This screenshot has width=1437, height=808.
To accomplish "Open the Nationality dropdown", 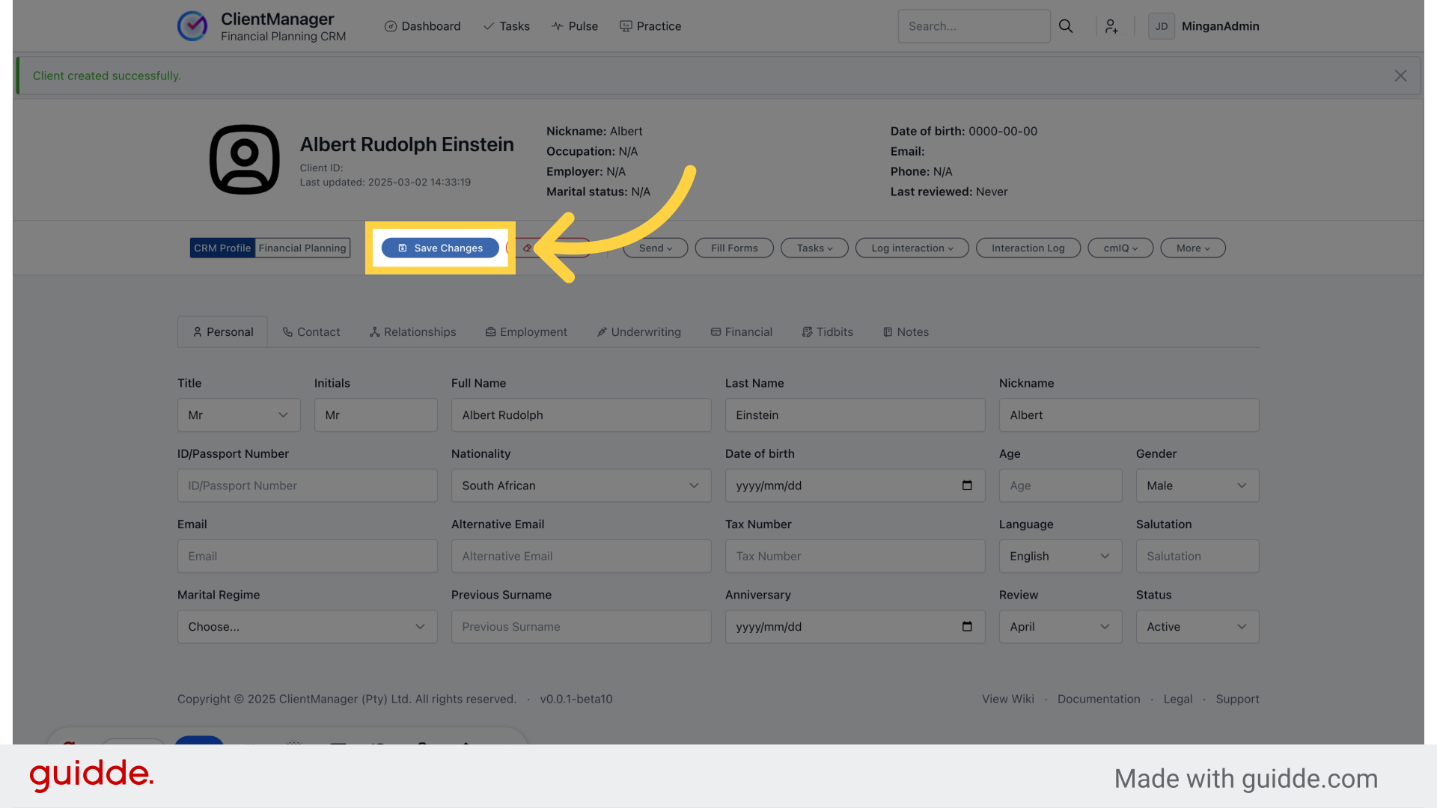I will coord(581,486).
